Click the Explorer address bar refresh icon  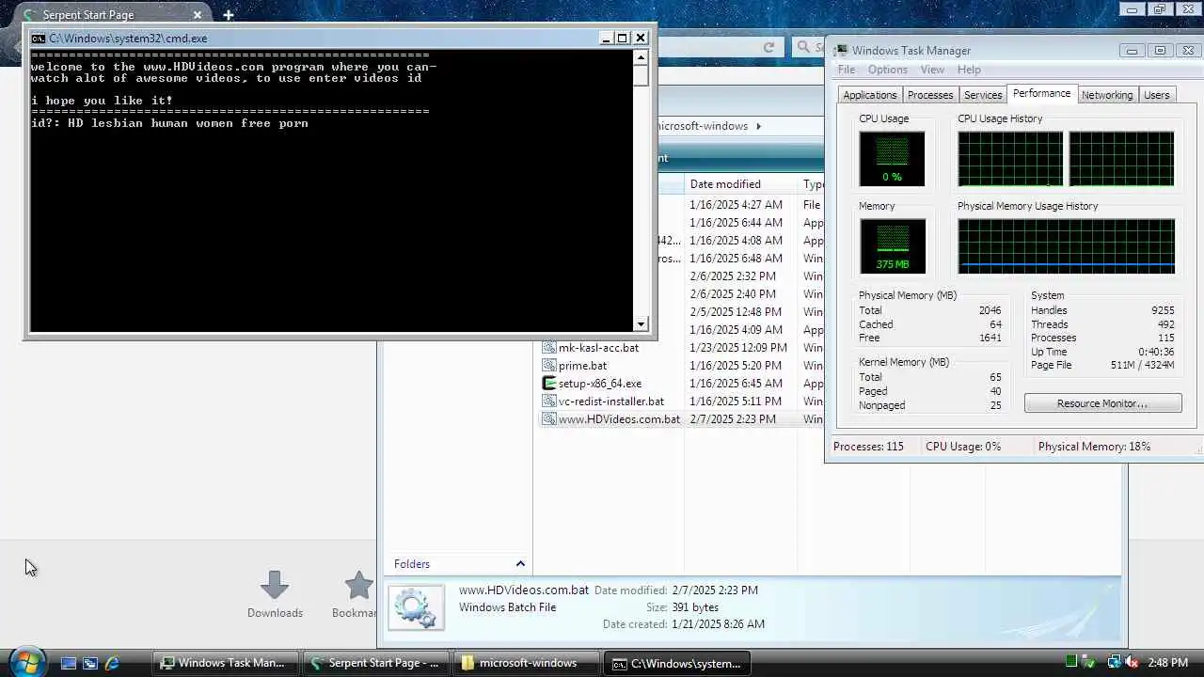(x=768, y=47)
